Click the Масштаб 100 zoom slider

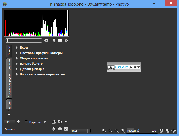tap(142, 131)
